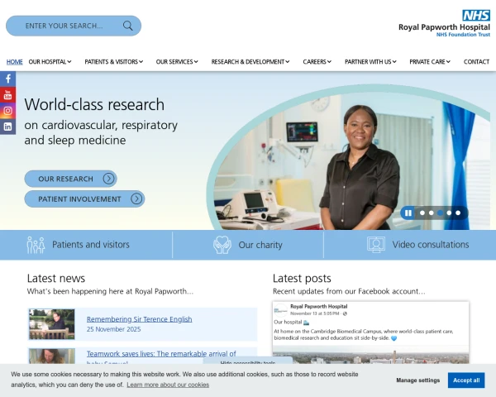The height and width of the screenshot is (397, 496).
Task: Click the Latest news heading
Action: coord(56,278)
